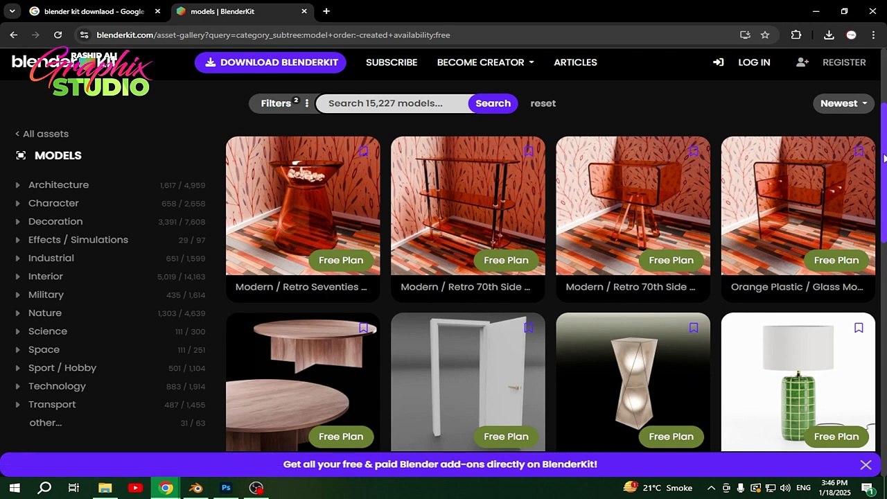
Task: Select the Transport category
Action: [x=52, y=405]
